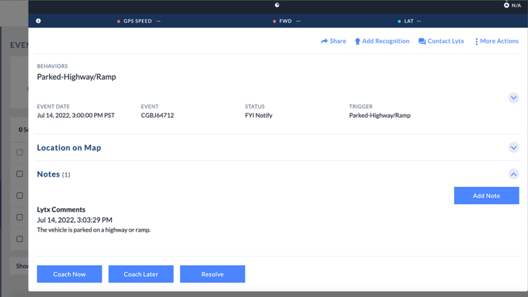Click the Share arrow icon

coord(324,41)
